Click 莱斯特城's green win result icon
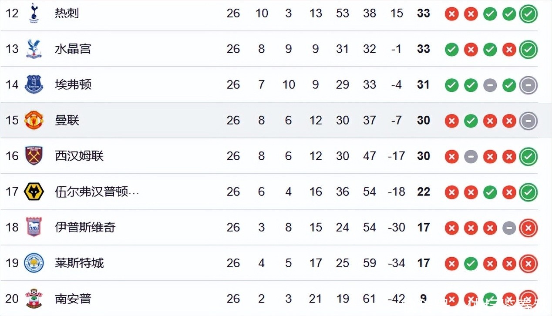Viewport: 552px width, 316px height. (471, 264)
